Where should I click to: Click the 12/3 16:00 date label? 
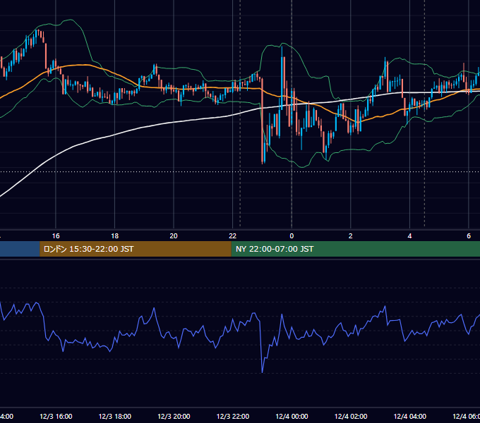(x=56, y=416)
